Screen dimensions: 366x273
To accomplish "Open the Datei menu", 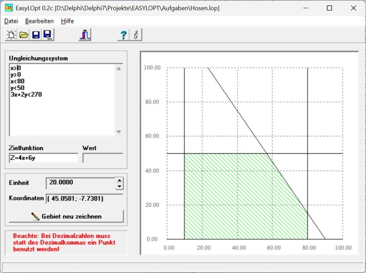I will pos(11,21).
